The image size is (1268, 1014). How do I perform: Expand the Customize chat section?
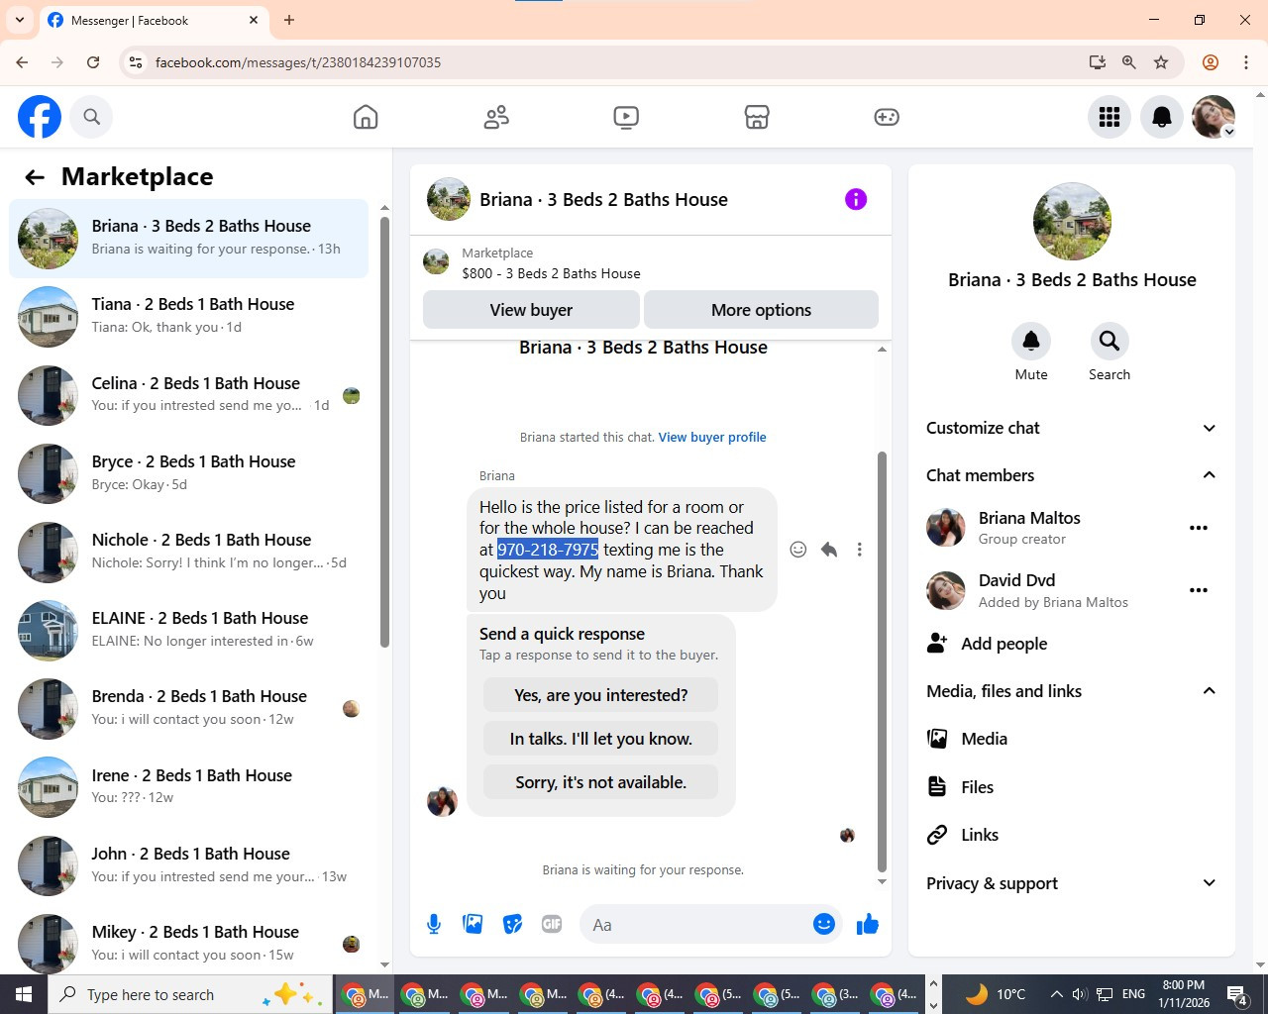click(x=1072, y=428)
